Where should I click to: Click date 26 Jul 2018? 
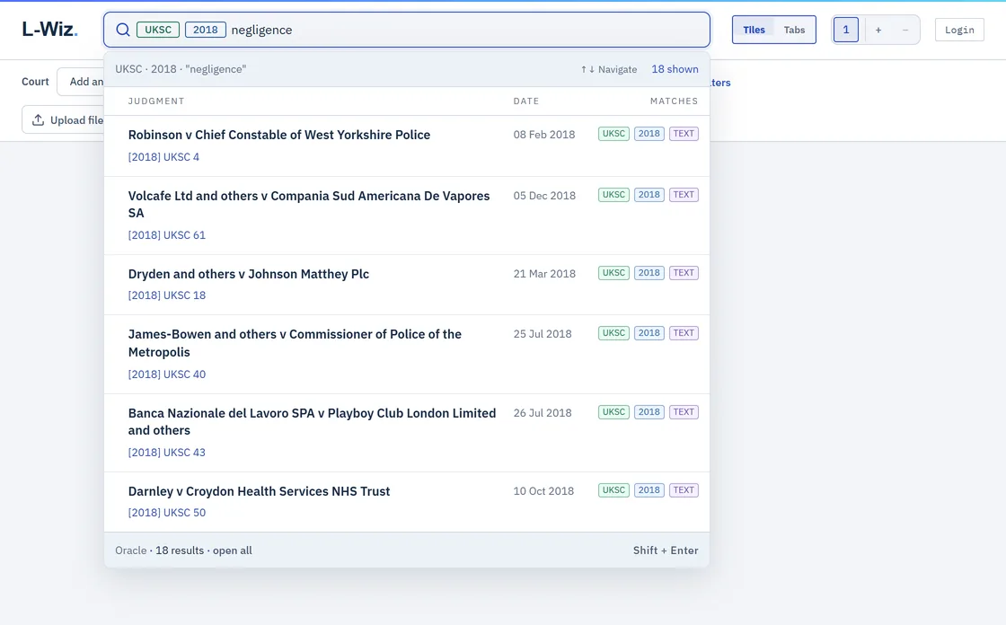tap(543, 412)
